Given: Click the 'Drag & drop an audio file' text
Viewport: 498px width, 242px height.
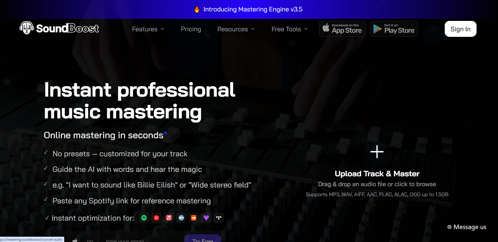Looking at the screenshot, I should click(377, 184).
